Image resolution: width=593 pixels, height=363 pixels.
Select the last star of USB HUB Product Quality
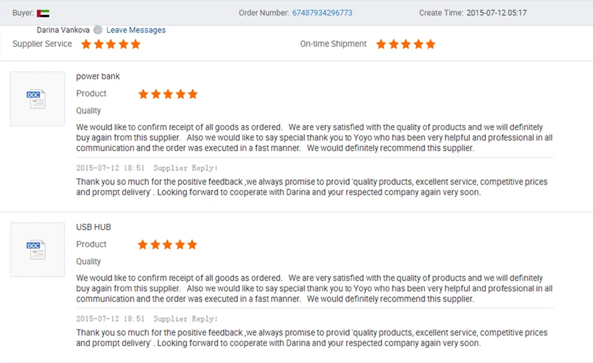pos(192,244)
